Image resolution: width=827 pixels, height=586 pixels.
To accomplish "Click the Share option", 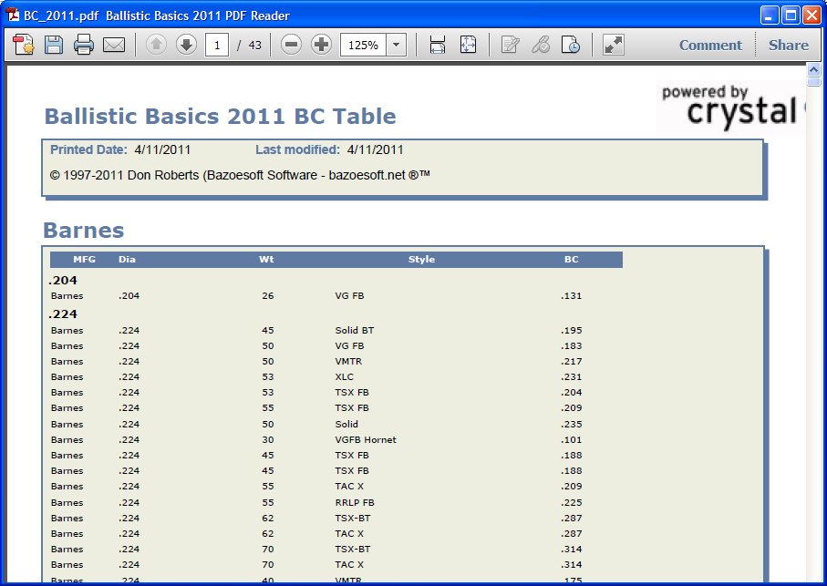I will point(788,45).
